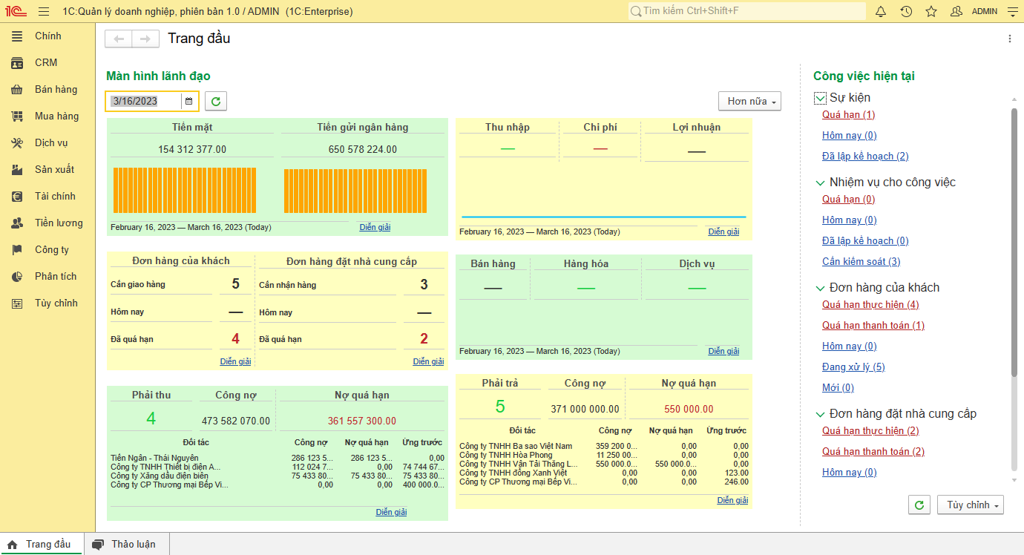Open Tiền lương section icon
Viewport: 1024px width, 555px height.
(17, 223)
